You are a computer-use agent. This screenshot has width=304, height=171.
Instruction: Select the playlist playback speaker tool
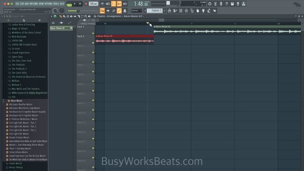click(x=89, y=16)
